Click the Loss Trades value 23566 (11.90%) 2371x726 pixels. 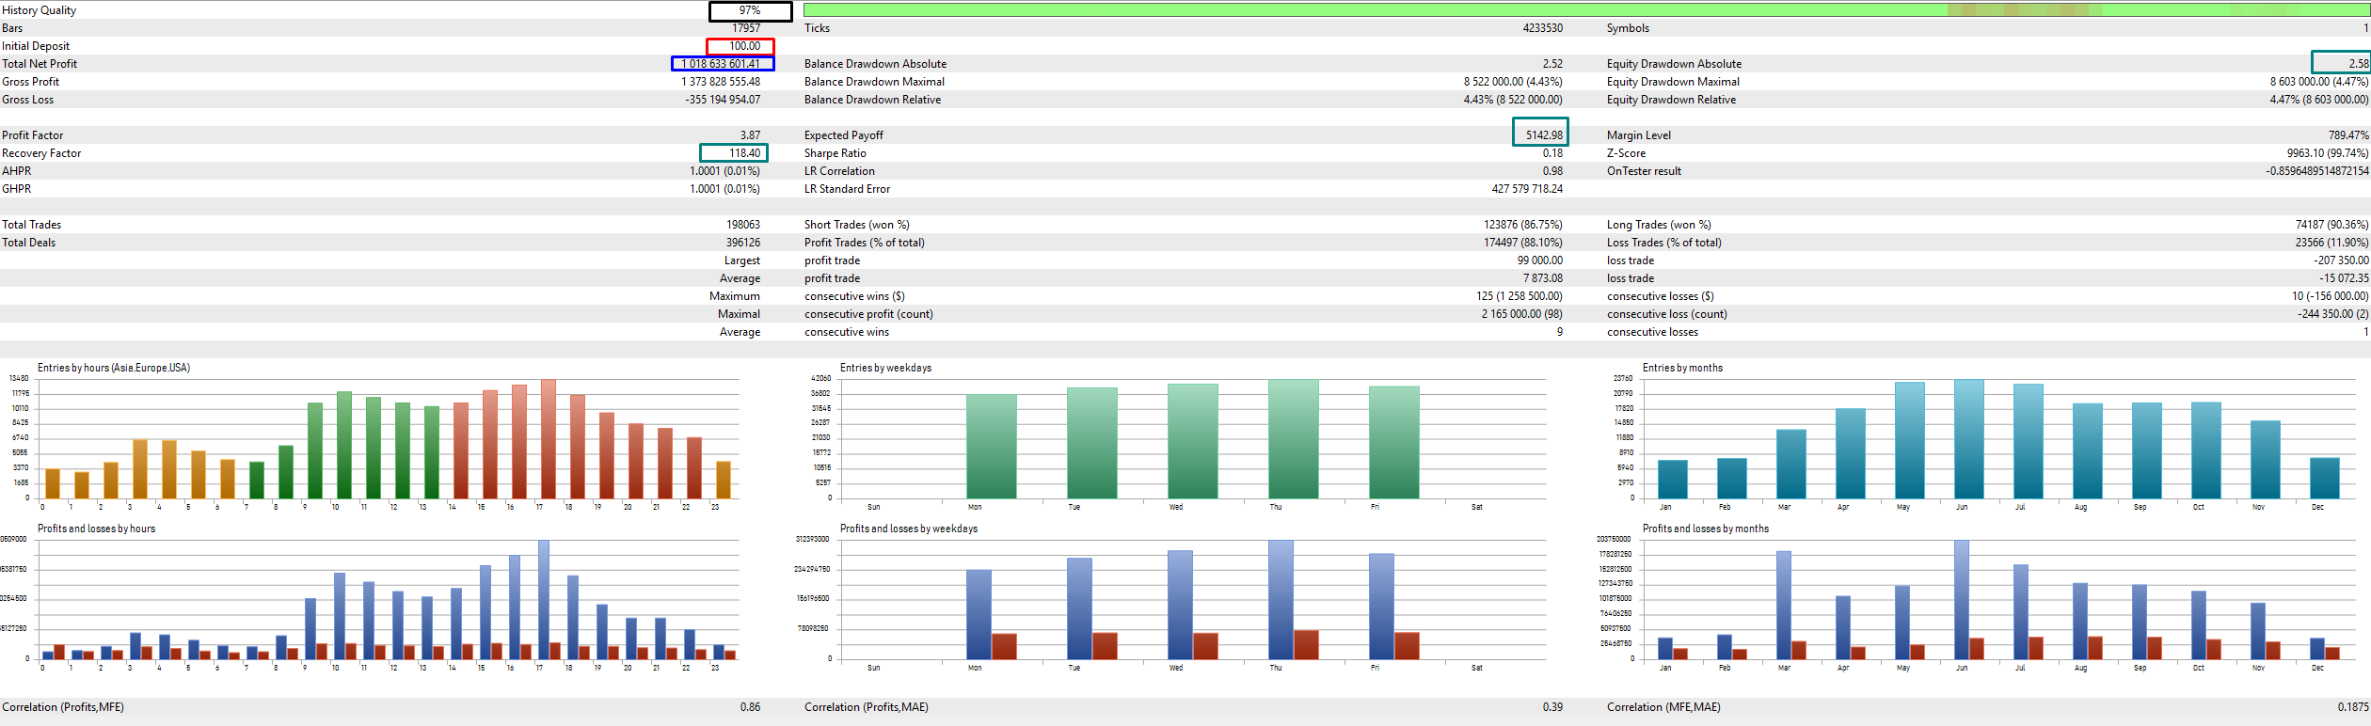(x=2331, y=243)
